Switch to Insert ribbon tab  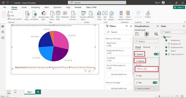[24, 7]
